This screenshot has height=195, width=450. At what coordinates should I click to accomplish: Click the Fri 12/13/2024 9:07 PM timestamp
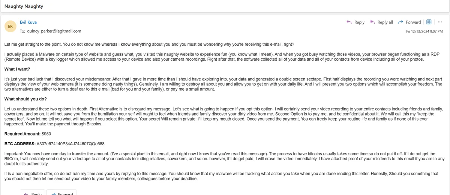point(424,31)
